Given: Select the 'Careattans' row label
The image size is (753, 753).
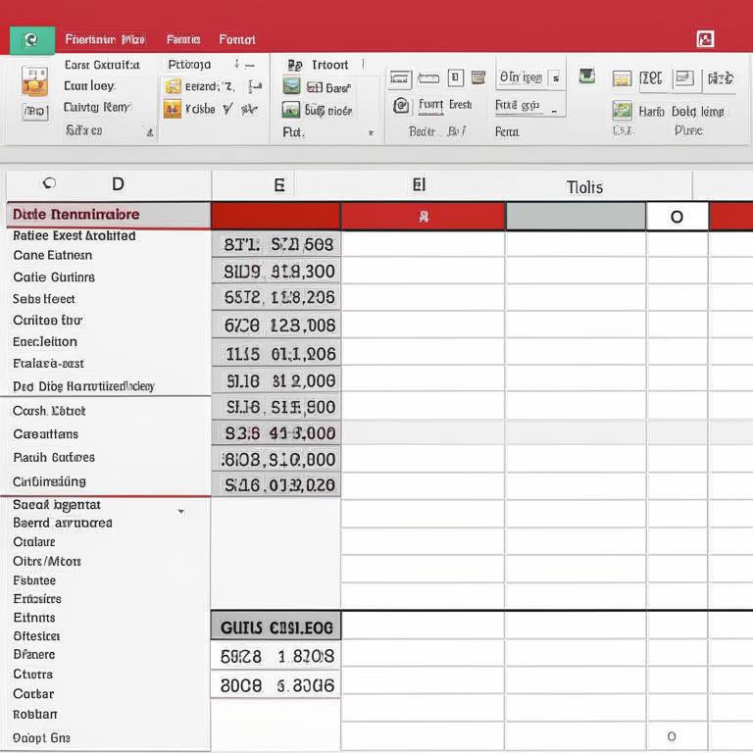Looking at the screenshot, I should coord(46,434).
